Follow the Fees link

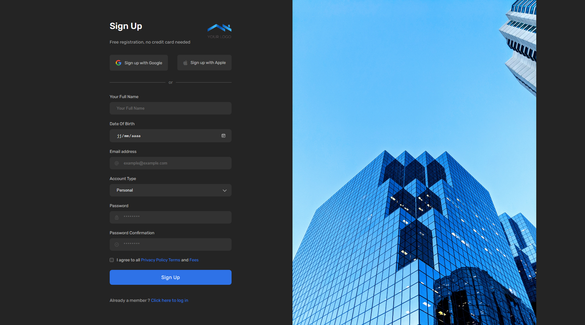[x=194, y=260]
